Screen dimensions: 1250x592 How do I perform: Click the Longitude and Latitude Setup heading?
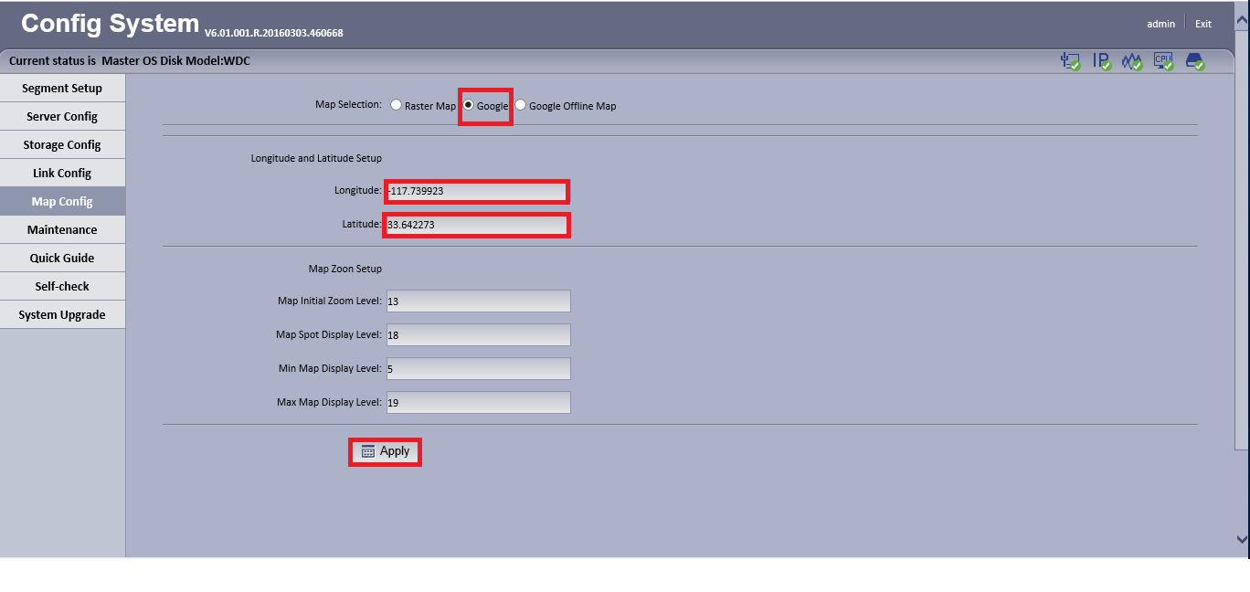pos(316,158)
